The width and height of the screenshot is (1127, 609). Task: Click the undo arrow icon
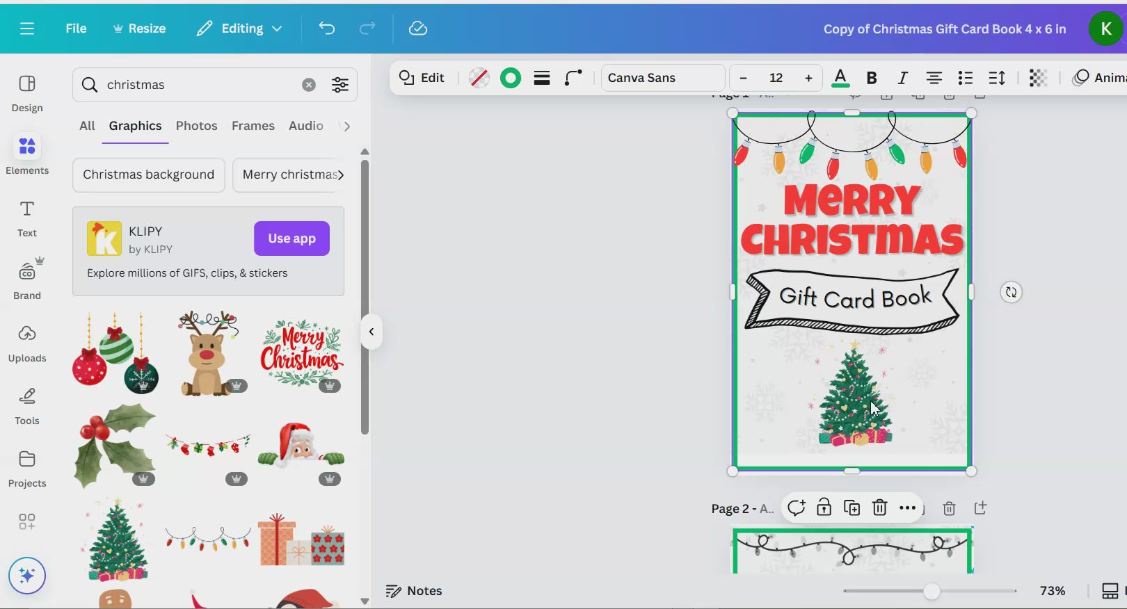327,29
